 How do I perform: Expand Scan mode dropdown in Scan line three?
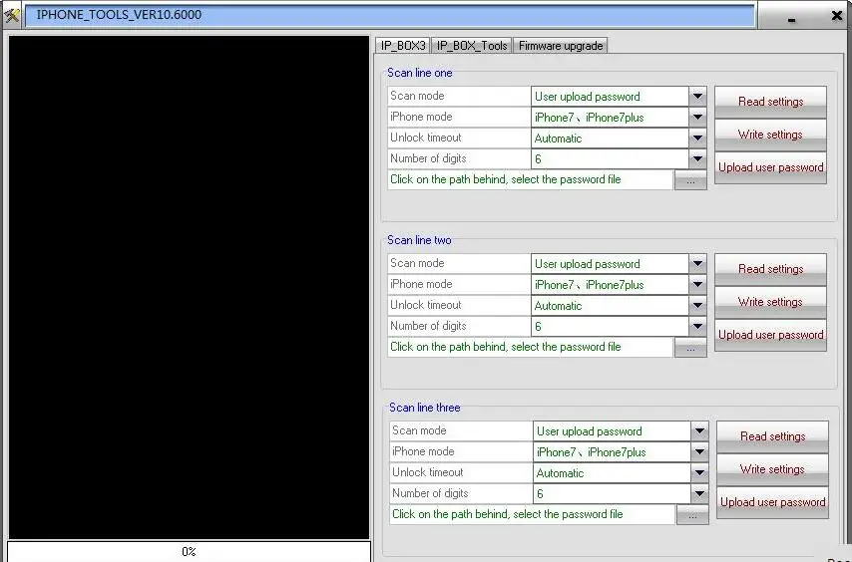point(699,431)
